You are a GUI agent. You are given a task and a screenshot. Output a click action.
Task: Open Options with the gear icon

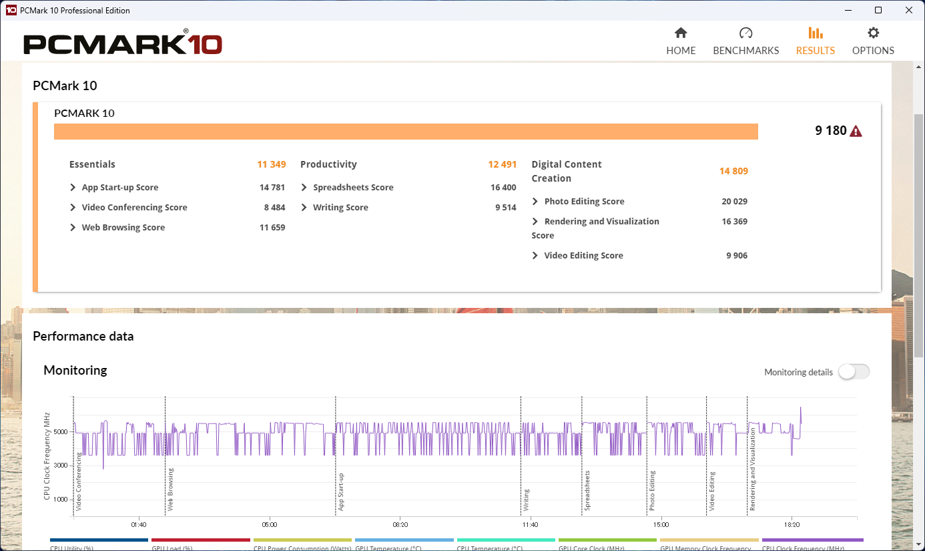tap(873, 33)
